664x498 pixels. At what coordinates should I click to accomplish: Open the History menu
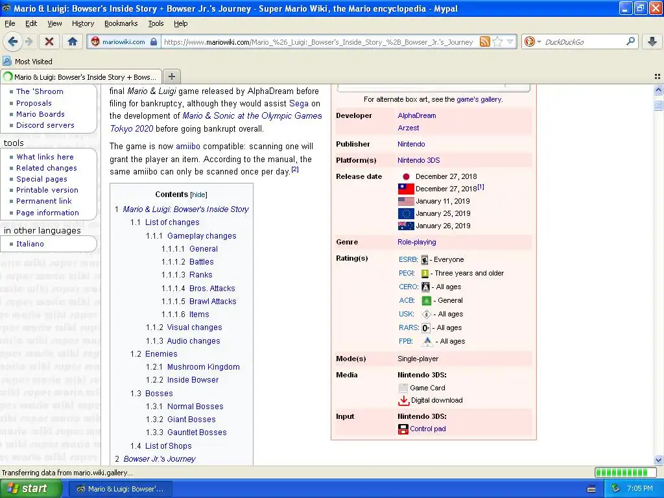82,23
